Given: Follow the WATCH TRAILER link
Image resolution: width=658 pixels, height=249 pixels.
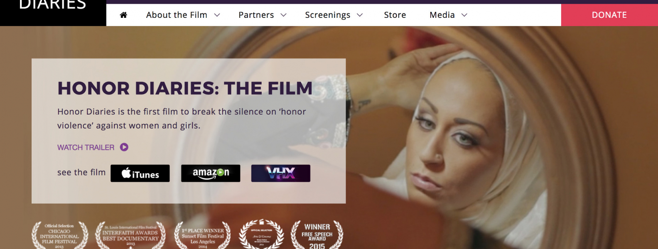Looking at the screenshot, I should (x=86, y=147).
